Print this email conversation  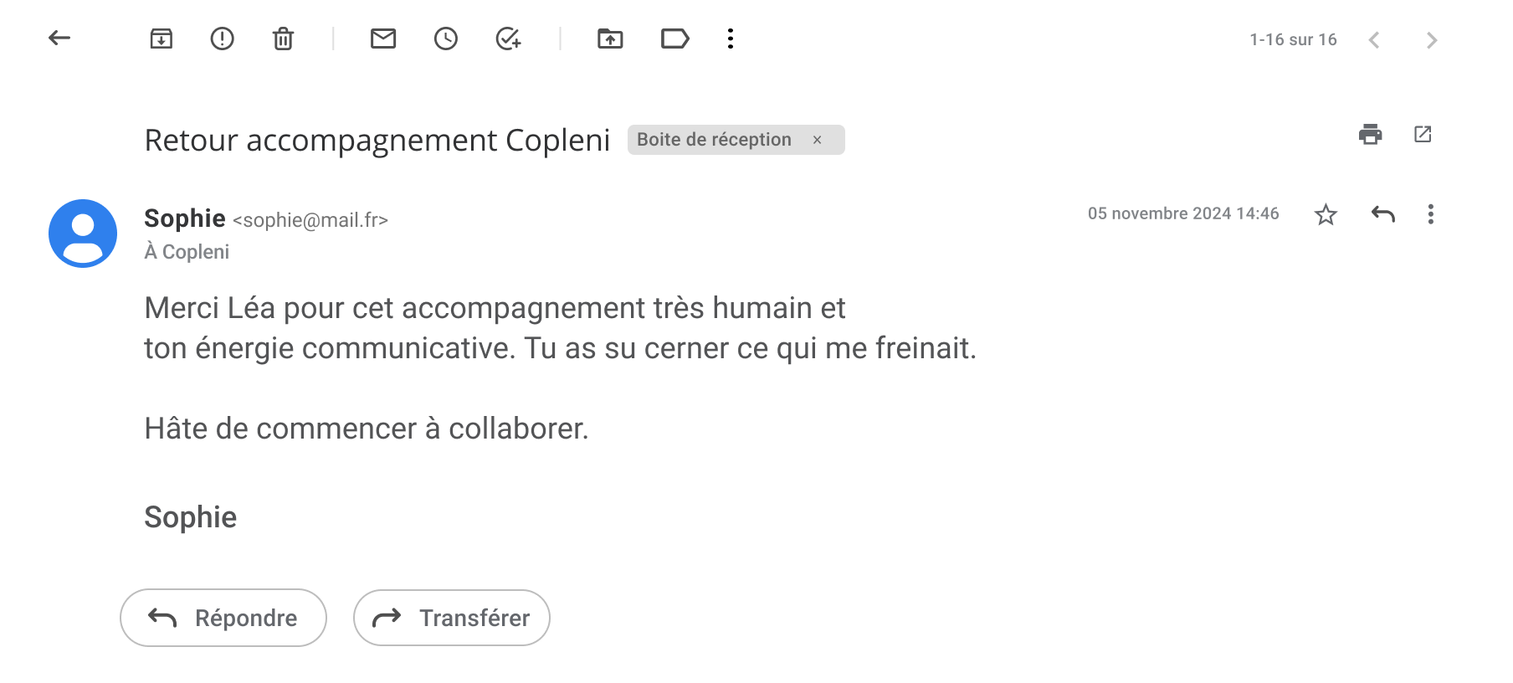click(1370, 134)
